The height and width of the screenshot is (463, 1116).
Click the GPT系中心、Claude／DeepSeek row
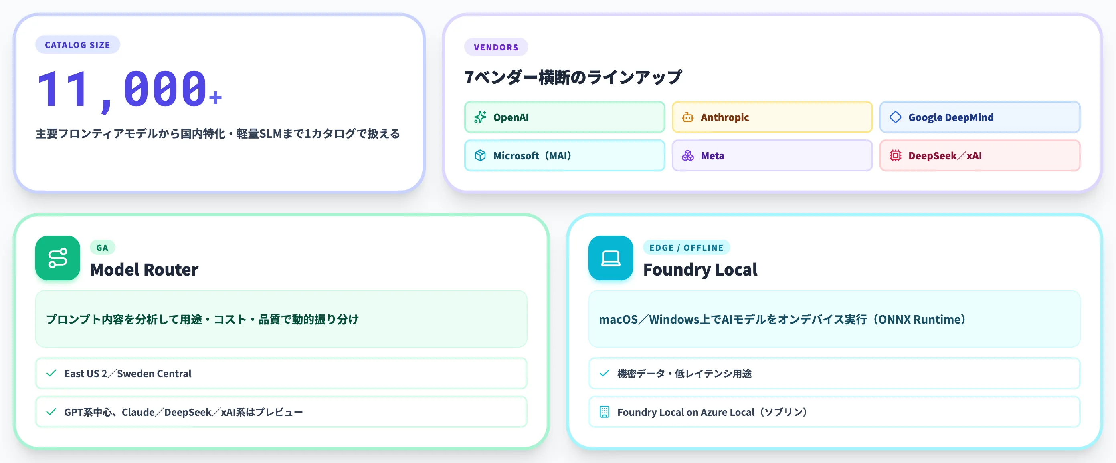(281, 412)
